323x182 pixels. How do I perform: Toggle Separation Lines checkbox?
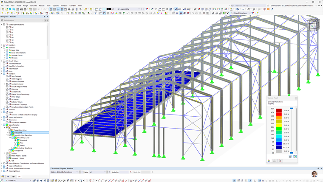(x=10, y=130)
